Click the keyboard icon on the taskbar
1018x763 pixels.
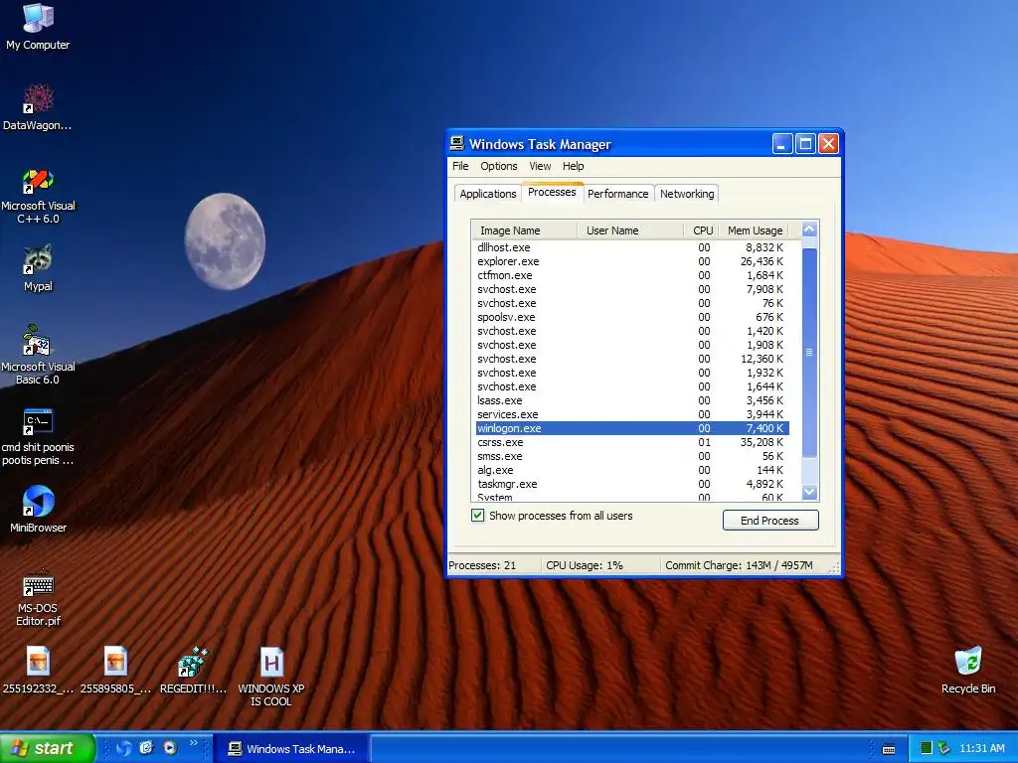pyautogui.click(x=889, y=749)
